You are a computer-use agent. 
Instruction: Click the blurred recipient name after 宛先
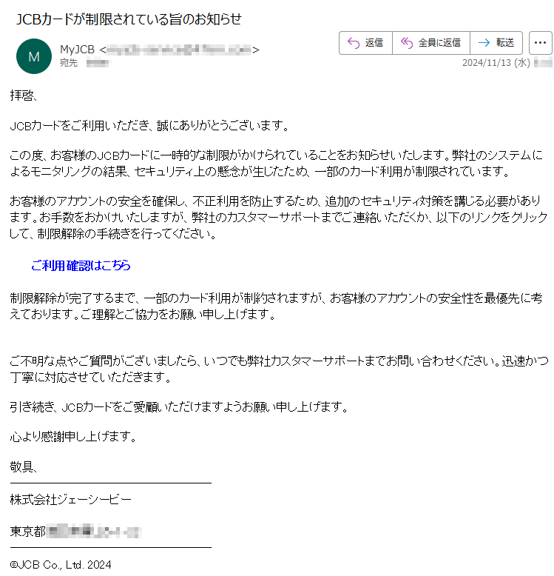[98, 63]
